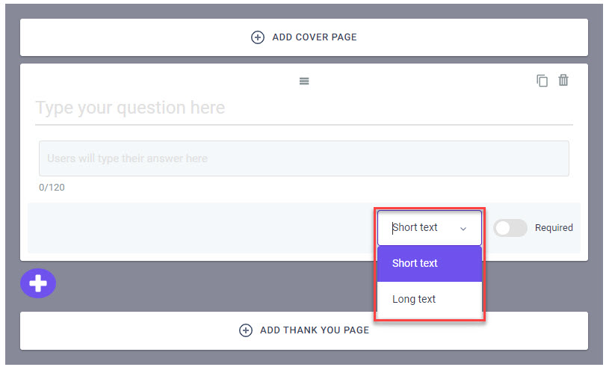The image size is (606, 370).
Task: Click the purple plus button to add a question
Action: (x=38, y=283)
